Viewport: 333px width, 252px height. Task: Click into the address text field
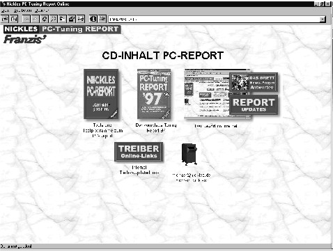[214, 19]
